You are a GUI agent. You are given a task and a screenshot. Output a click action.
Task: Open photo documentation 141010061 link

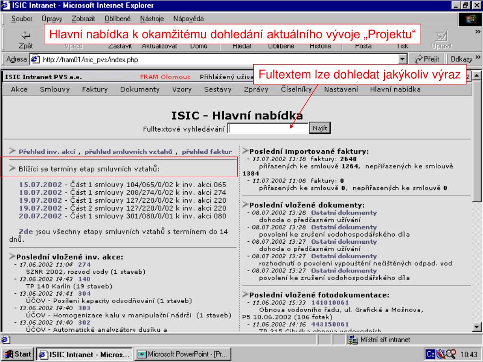click(x=330, y=303)
